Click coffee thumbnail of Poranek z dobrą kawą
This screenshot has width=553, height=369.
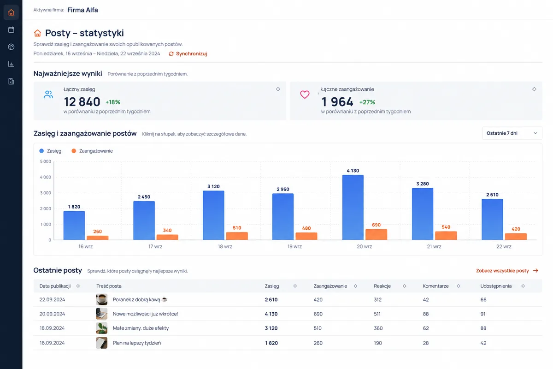(x=101, y=299)
